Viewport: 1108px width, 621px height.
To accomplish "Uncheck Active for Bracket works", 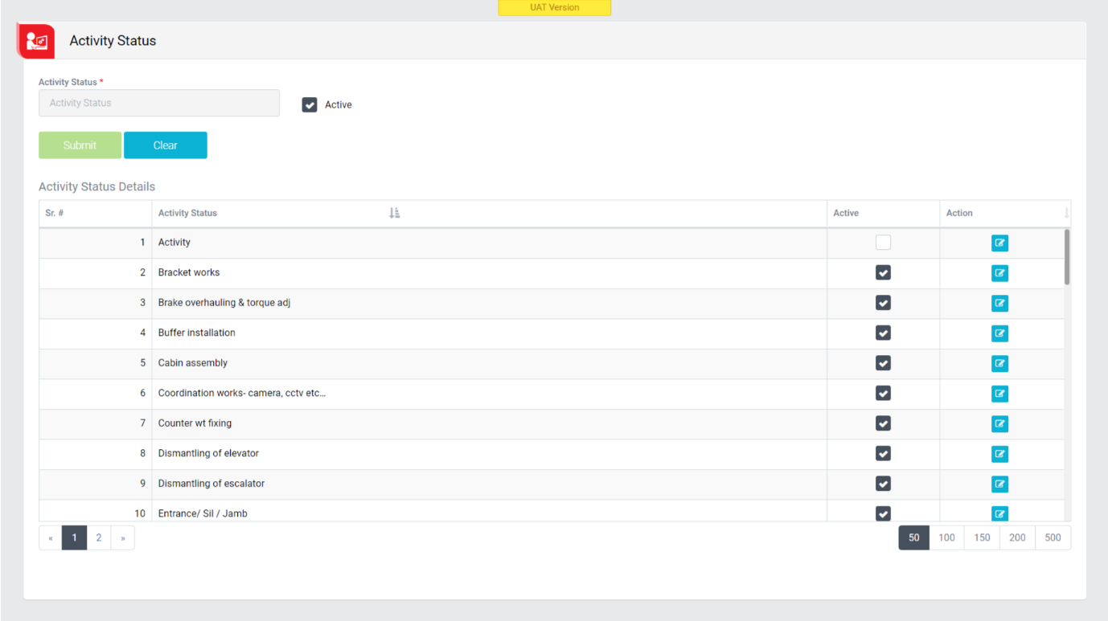I will click(883, 272).
